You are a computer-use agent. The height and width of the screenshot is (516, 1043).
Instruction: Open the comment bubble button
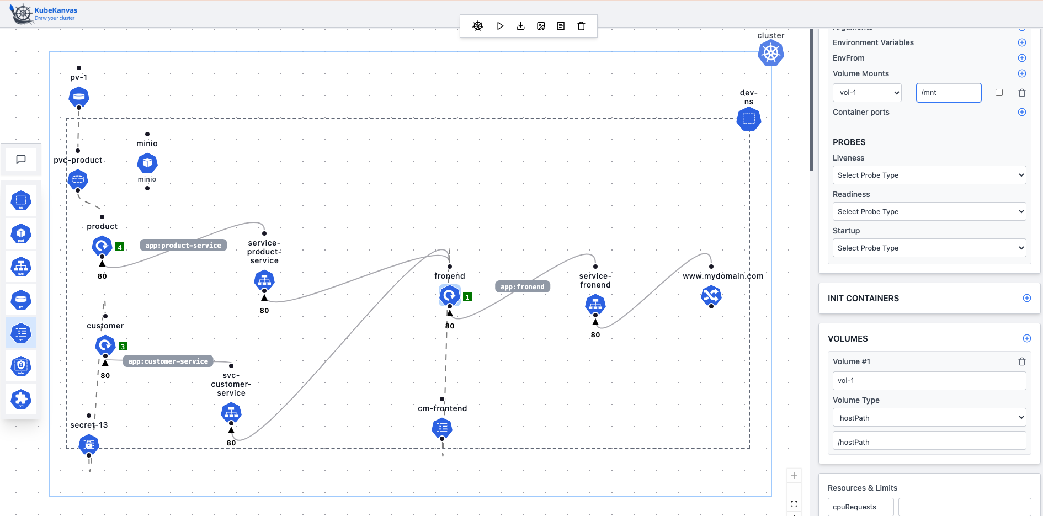click(21, 159)
